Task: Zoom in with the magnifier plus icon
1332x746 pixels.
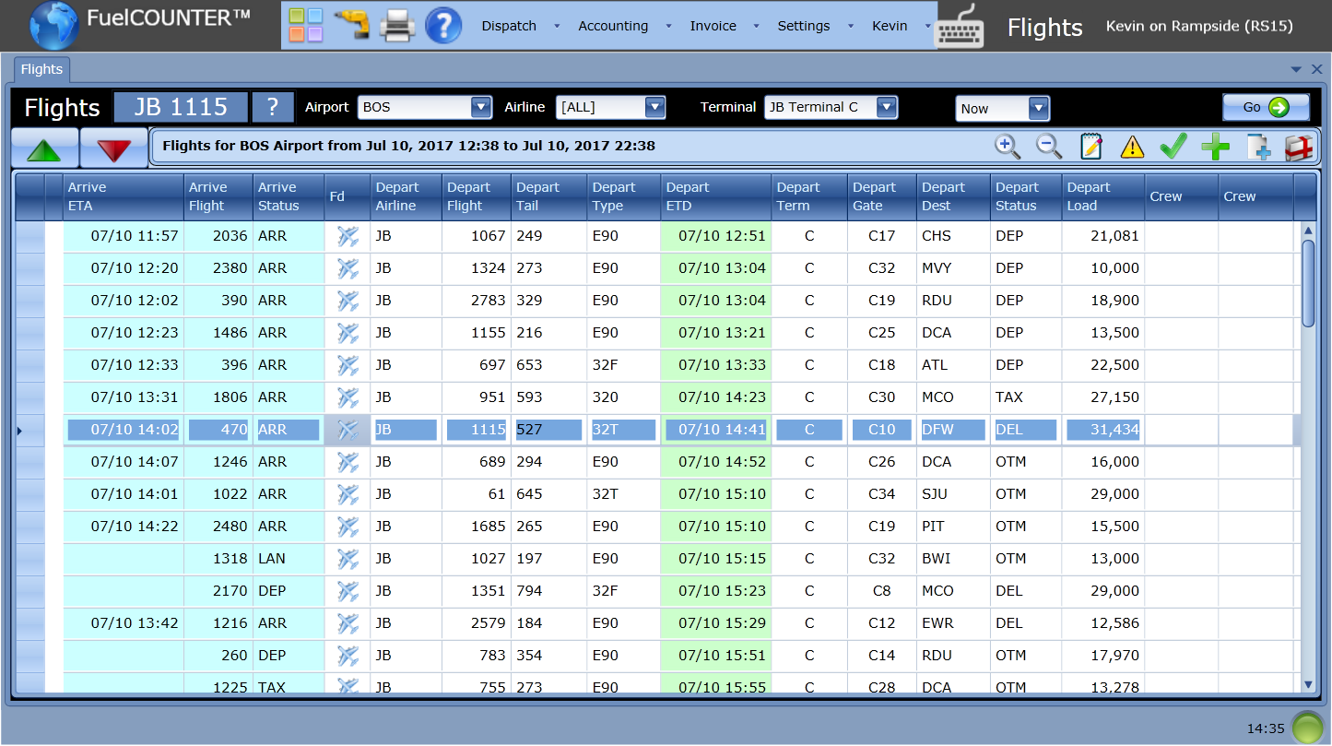Action: tap(1008, 147)
